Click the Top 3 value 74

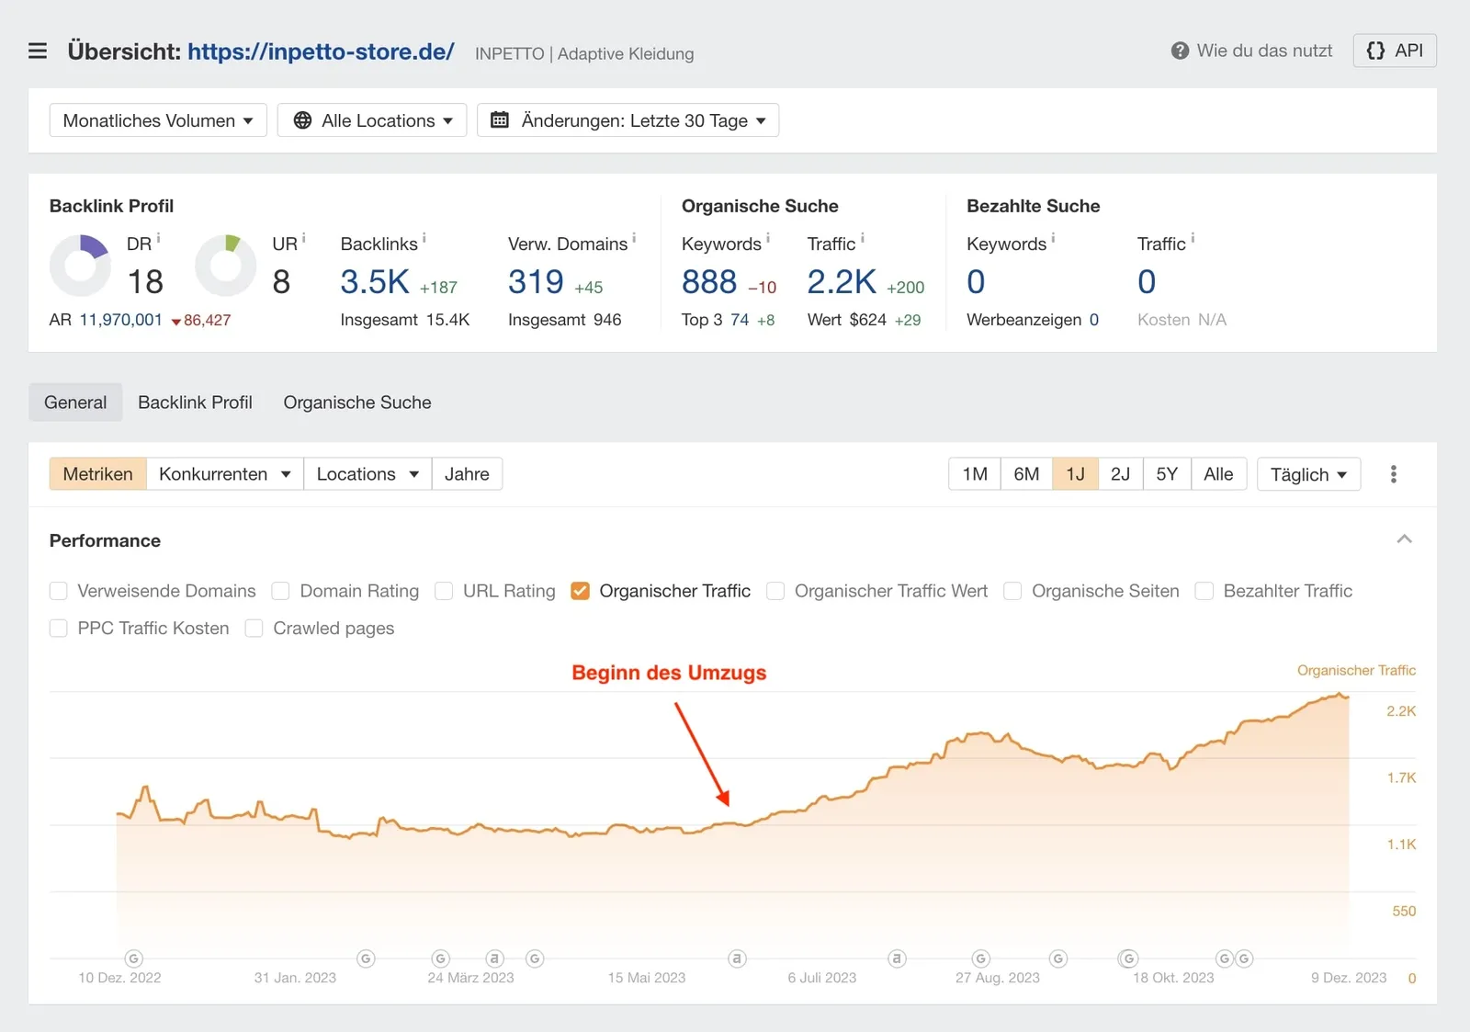tap(740, 320)
